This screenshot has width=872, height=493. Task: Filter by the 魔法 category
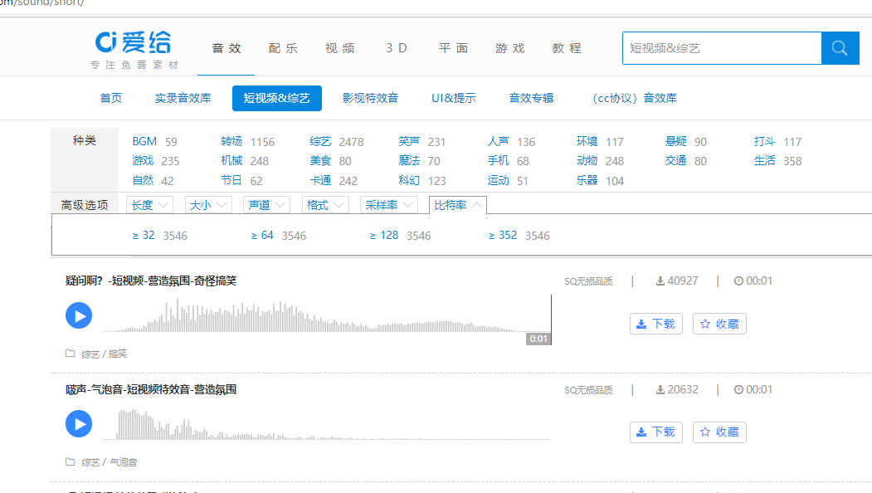[409, 161]
